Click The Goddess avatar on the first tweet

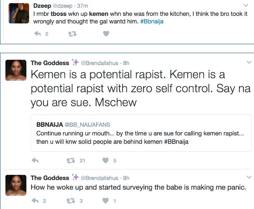tap(16, 71)
